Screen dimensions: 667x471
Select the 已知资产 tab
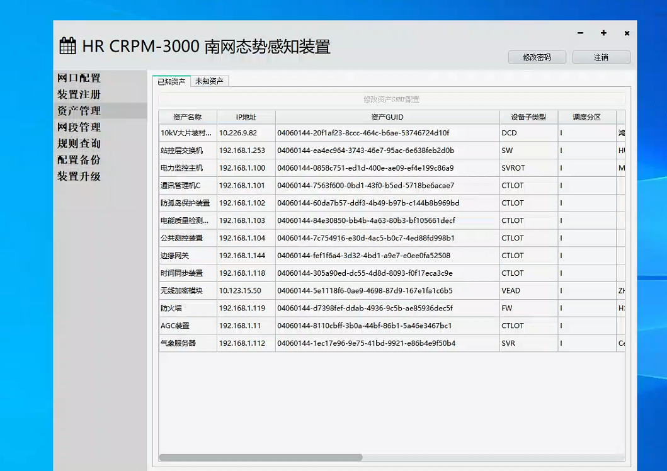(171, 81)
